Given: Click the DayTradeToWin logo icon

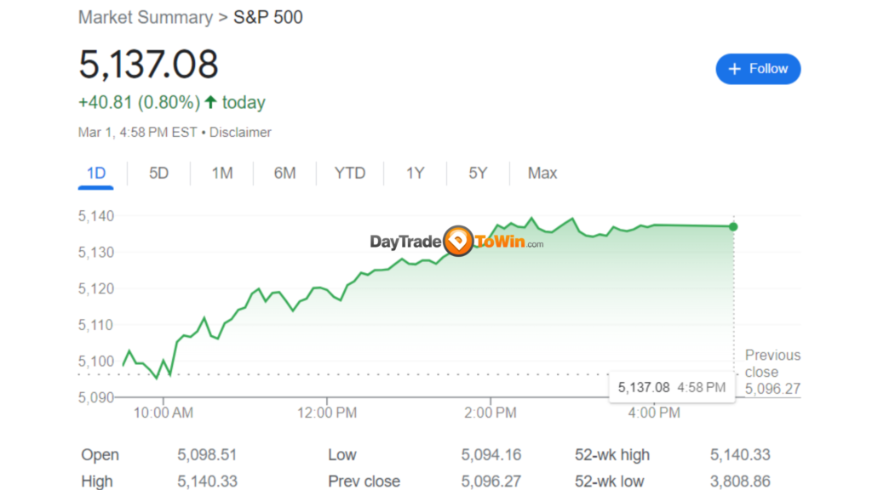Looking at the screenshot, I should 459,242.
